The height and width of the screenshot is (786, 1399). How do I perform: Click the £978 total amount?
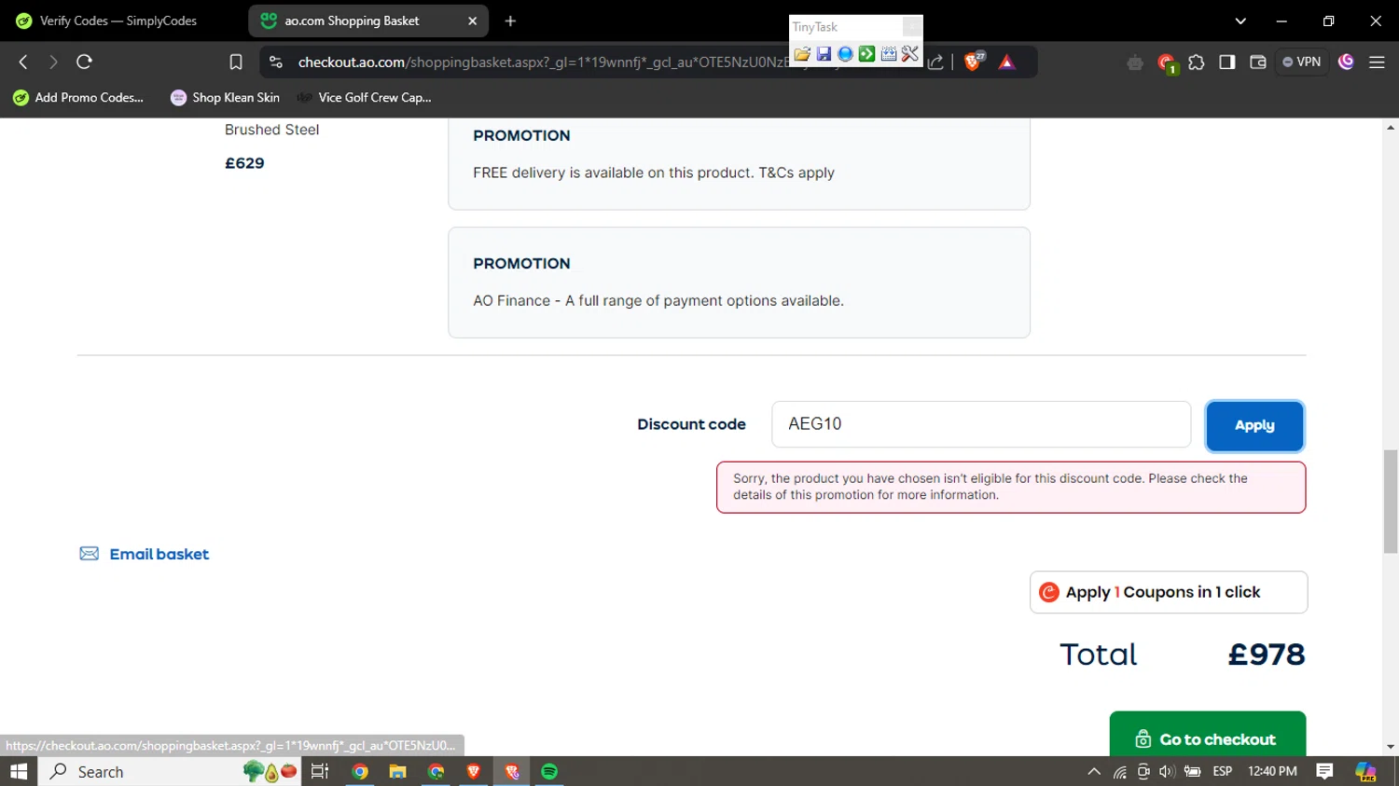click(1267, 655)
